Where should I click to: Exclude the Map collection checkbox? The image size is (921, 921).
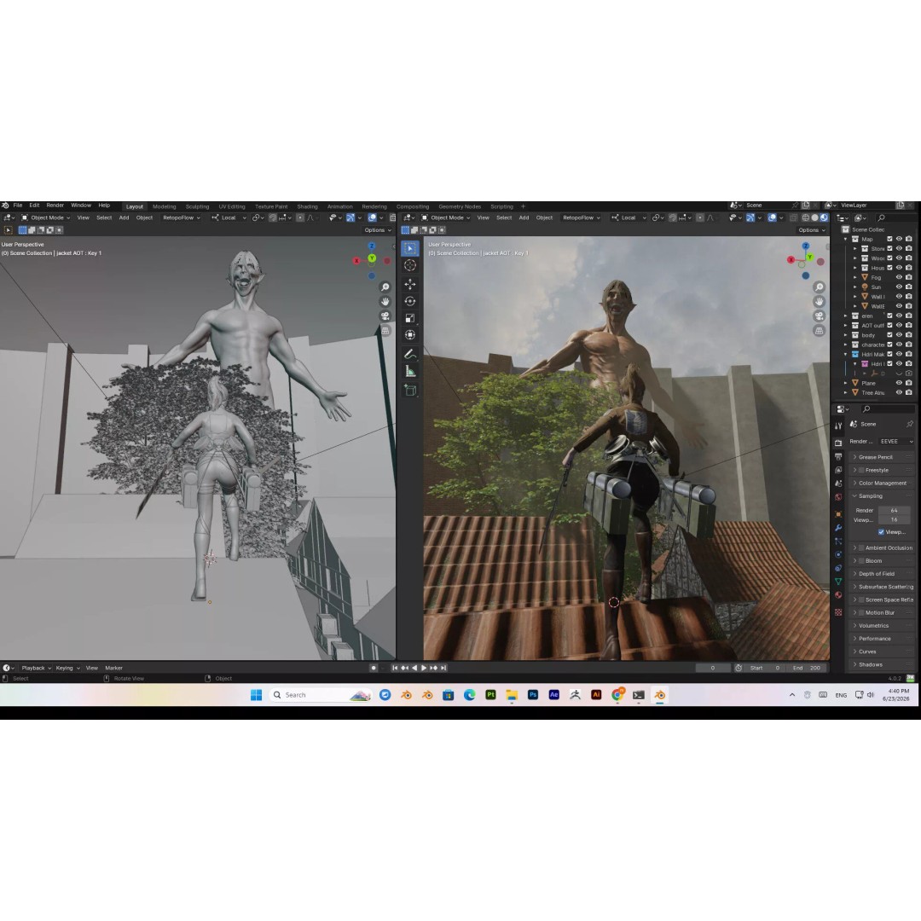pyautogui.click(x=889, y=239)
